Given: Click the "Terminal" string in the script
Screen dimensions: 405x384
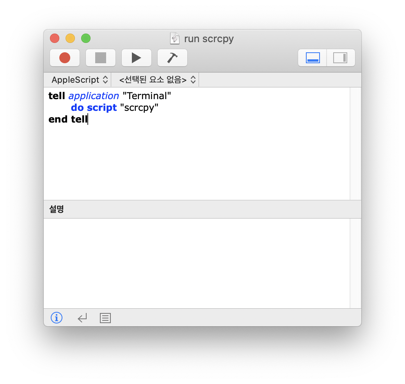Looking at the screenshot, I should tap(147, 96).
